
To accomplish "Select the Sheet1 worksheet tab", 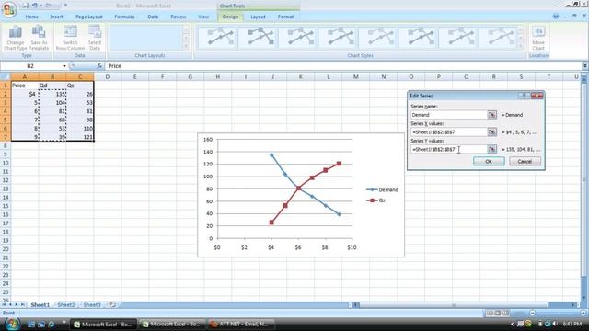I will click(x=40, y=305).
